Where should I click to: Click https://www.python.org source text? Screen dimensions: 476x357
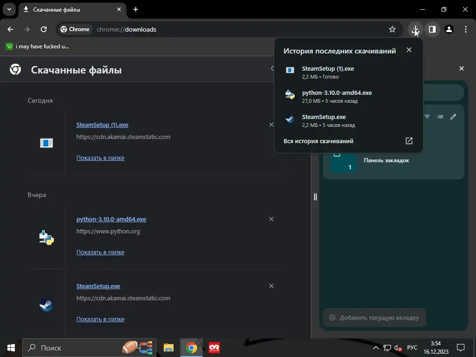[108, 231]
